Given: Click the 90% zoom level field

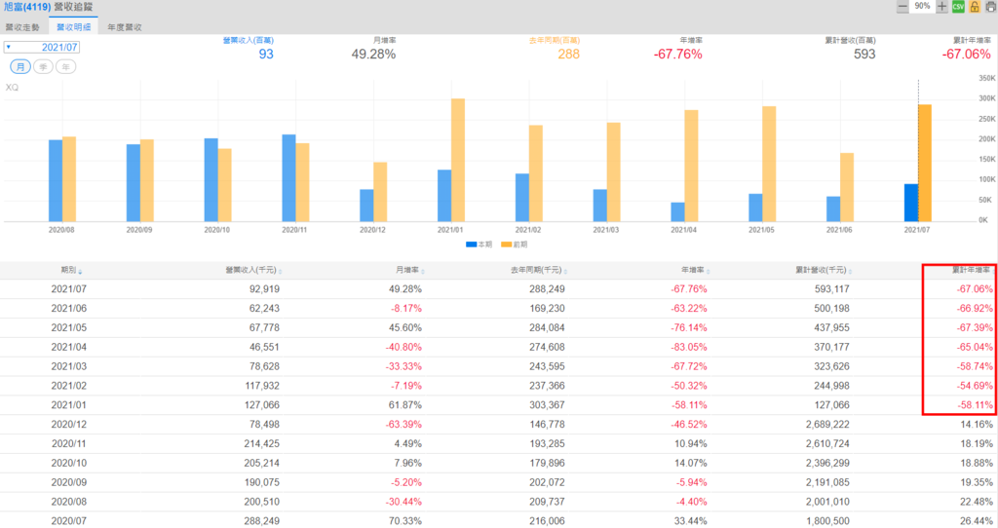Looking at the screenshot, I should [922, 7].
